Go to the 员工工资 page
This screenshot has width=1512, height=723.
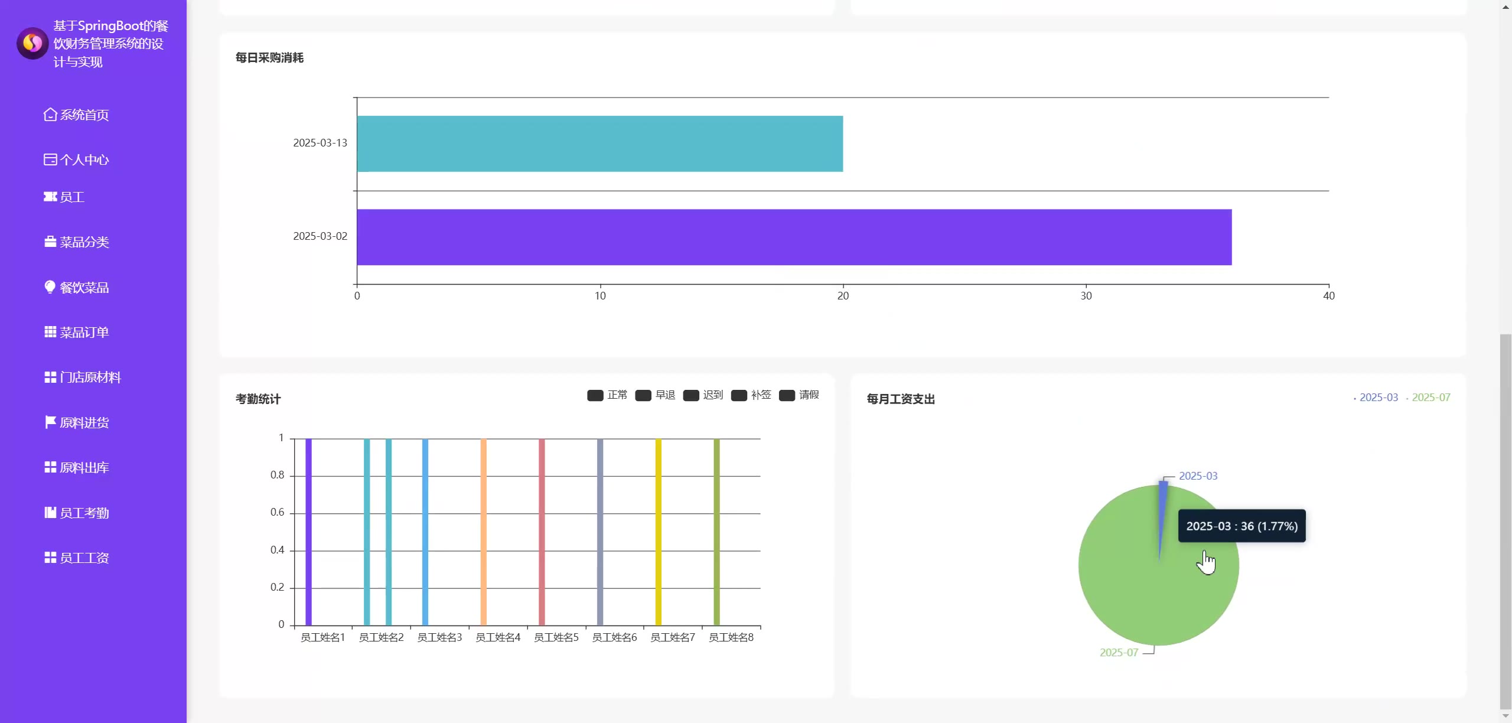pos(84,558)
